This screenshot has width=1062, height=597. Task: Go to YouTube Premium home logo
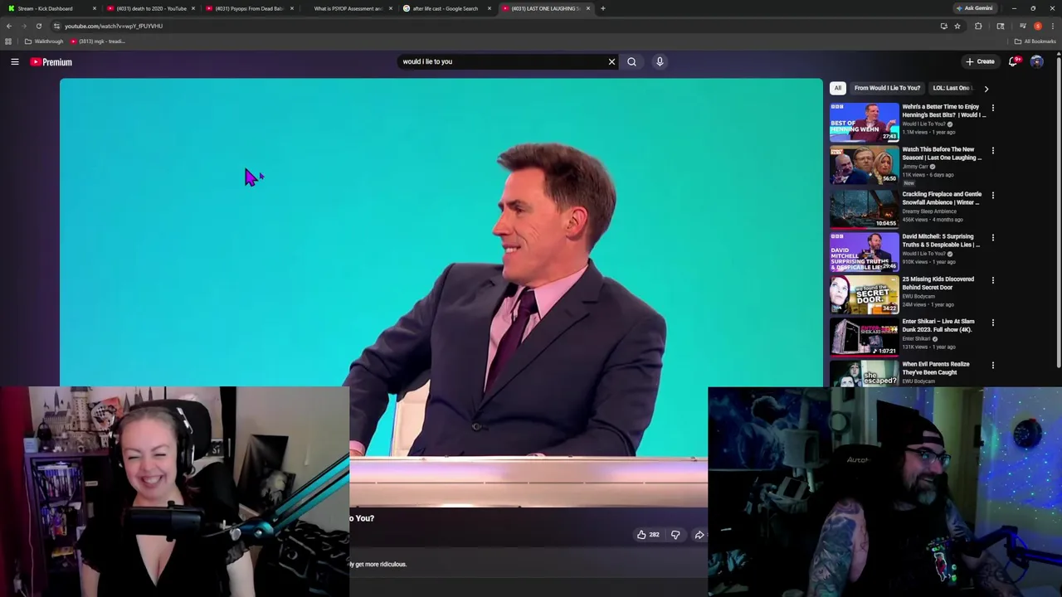point(51,61)
